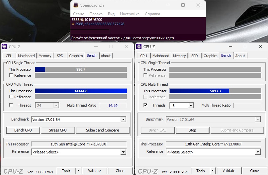Close the right CPU-Z window via X
The height and width of the screenshot is (175, 268).
[x=260, y=46]
